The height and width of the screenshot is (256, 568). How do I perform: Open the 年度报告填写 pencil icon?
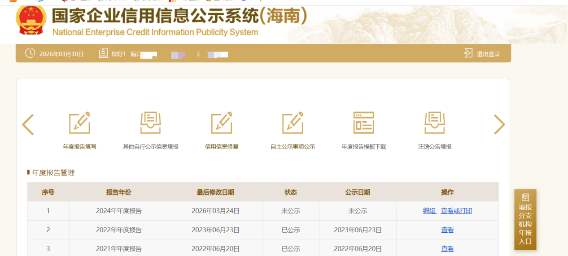[79, 123]
